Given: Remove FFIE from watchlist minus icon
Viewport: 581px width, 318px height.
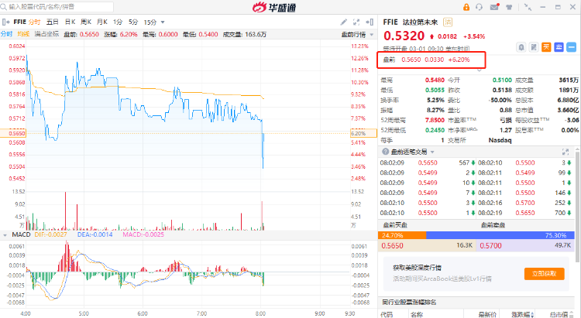Looking at the screenshot, I should (x=572, y=47).
